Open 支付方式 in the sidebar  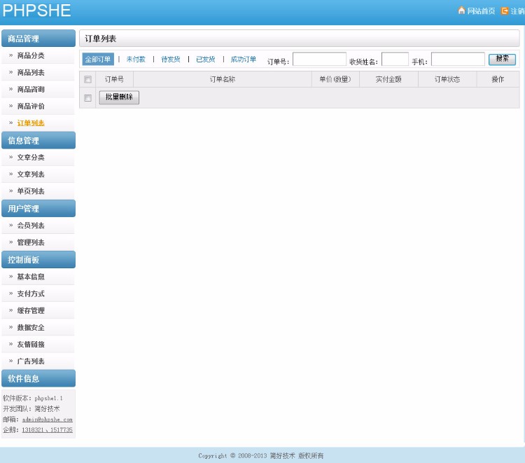[31, 293]
